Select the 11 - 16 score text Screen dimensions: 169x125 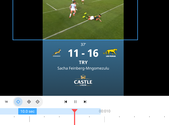point(83,53)
